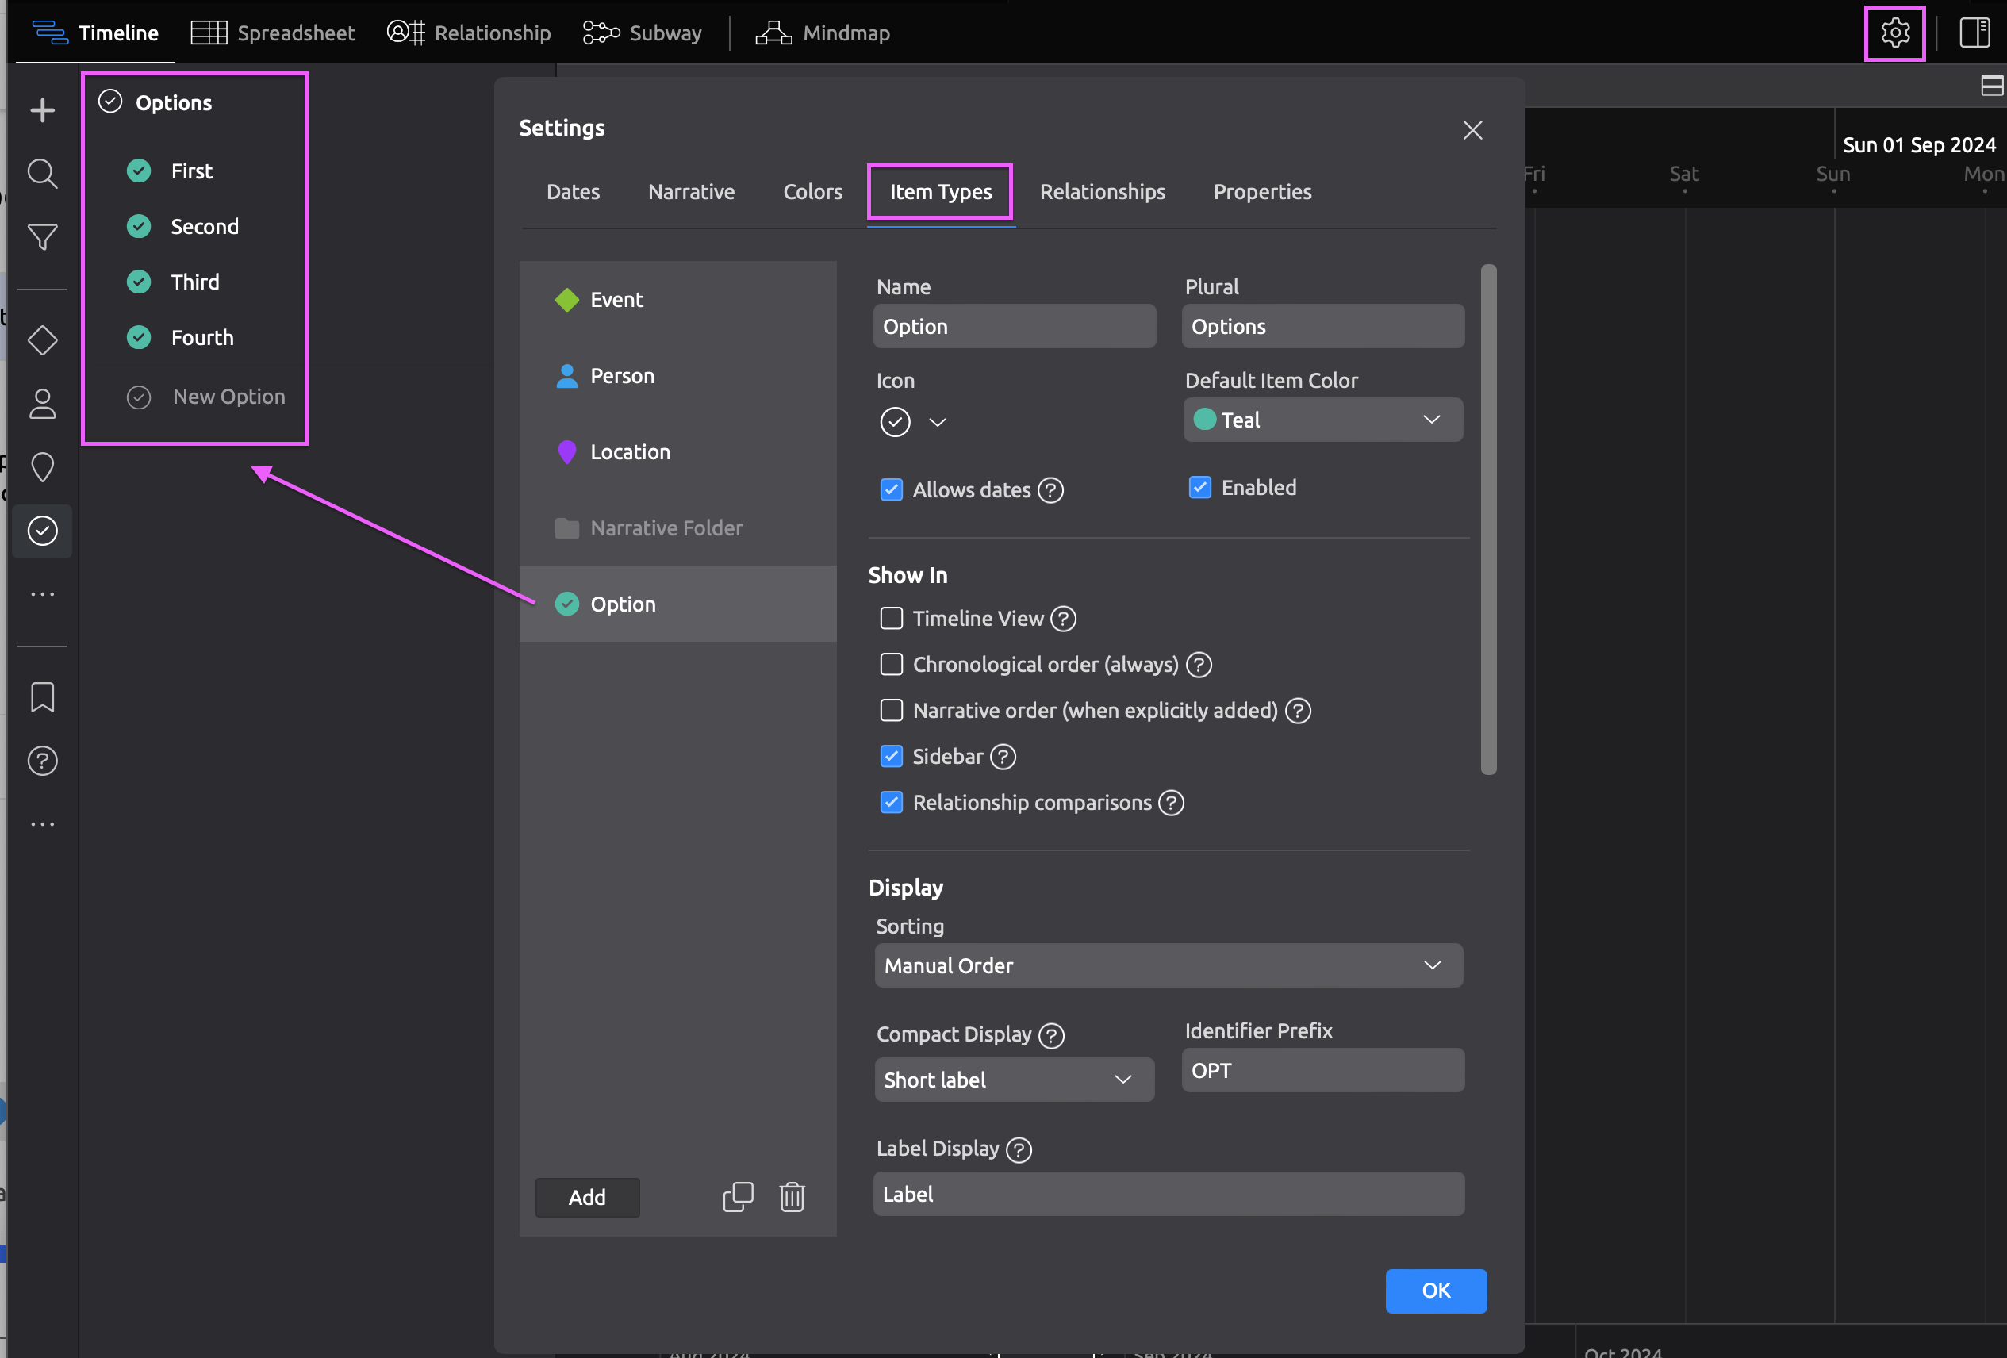
Task: Open search in the left sidebar
Action: point(41,173)
